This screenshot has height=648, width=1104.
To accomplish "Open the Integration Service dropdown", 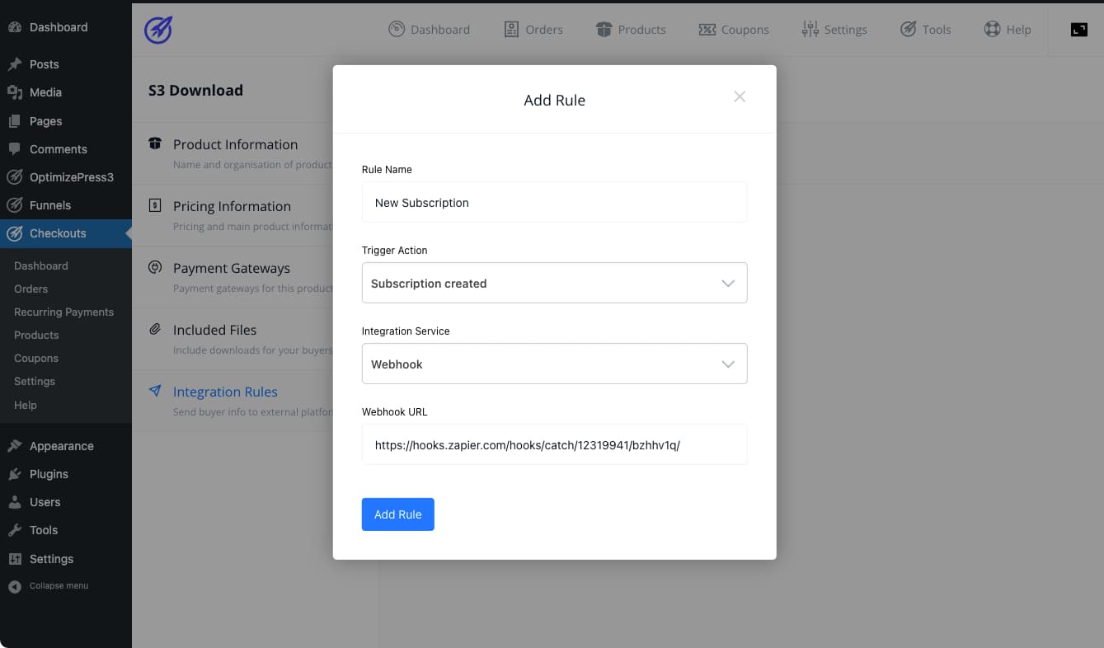I will pyautogui.click(x=554, y=364).
